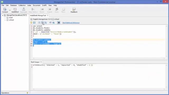The width and height of the screenshot is (169, 95).
Task: Close the IntelliShell: MongoTest tab
Action: 48,16
